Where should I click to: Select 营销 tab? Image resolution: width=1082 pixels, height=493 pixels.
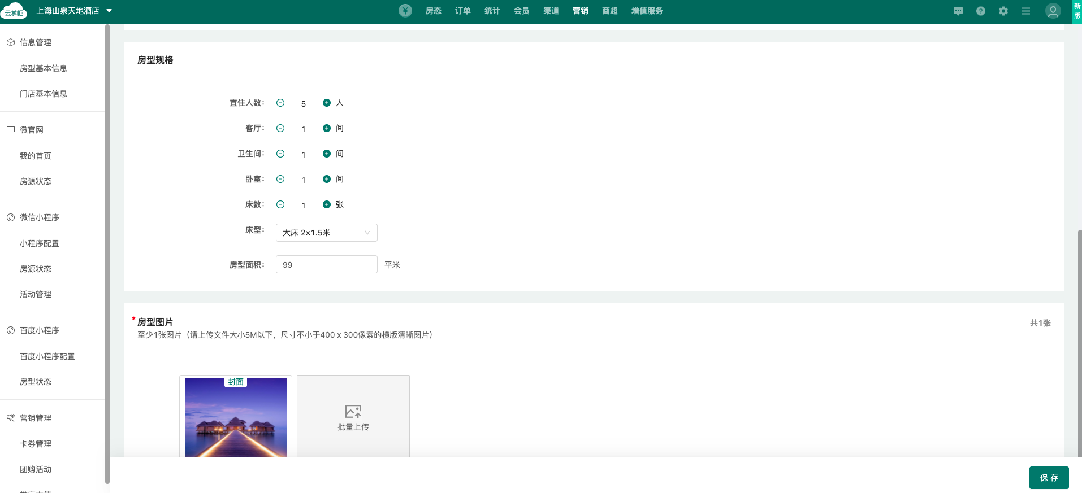(581, 11)
